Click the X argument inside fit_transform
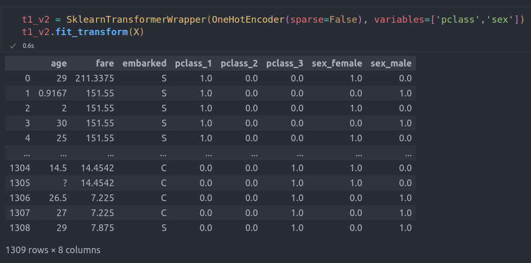 (x=136, y=32)
